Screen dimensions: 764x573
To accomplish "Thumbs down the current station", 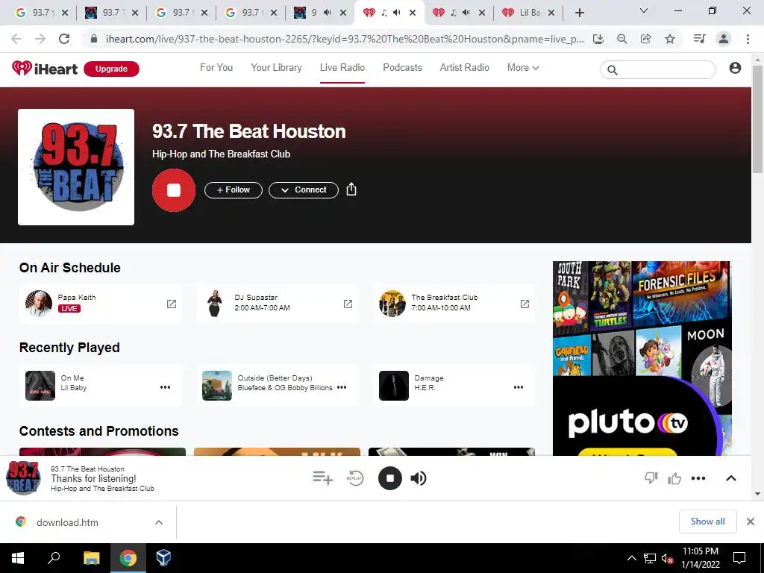I will click(651, 478).
